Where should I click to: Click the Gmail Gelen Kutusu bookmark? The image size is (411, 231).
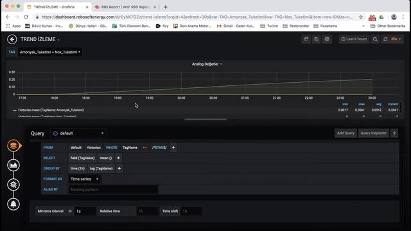click(x=236, y=26)
